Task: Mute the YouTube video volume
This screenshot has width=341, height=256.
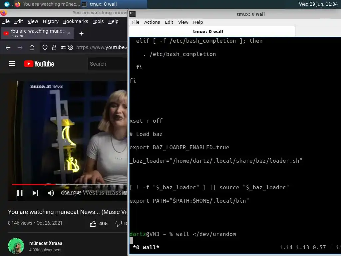Action: [51, 193]
